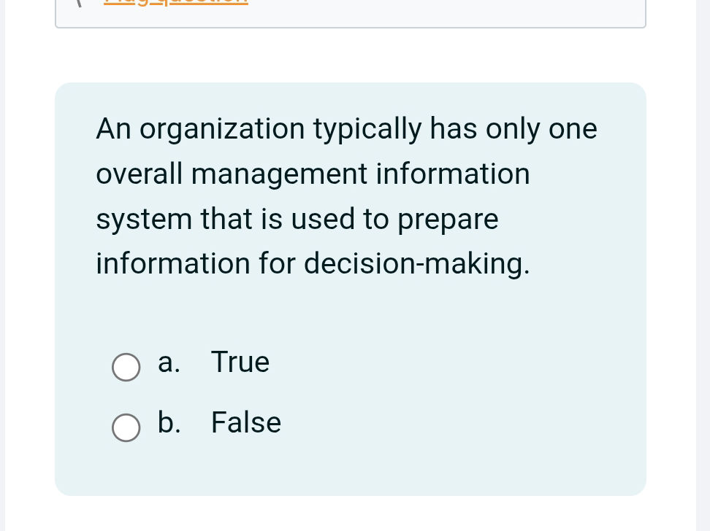The width and height of the screenshot is (710, 531).
Task: Mark answer option a as chosen
Action: pos(126,368)
